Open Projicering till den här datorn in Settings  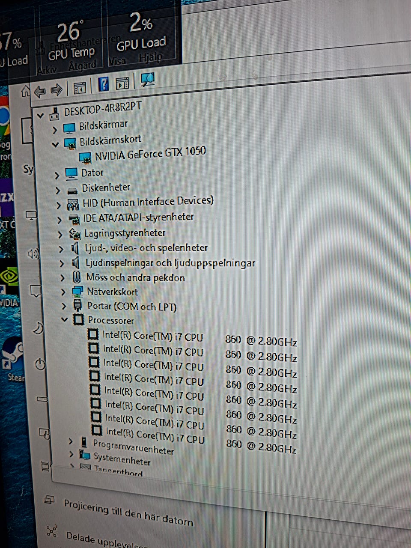(128, 513)
